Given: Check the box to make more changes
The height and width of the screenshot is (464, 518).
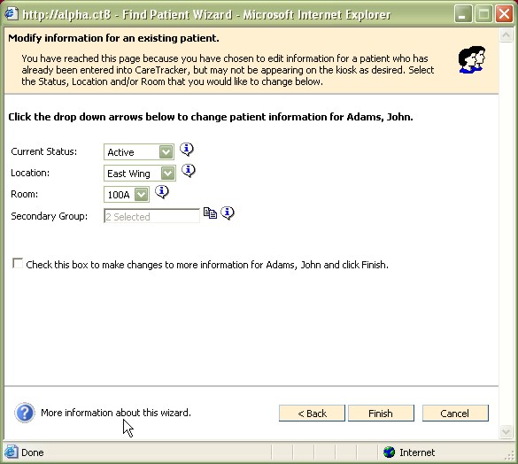Looking at the screenshot, I should tap(17, 263).
